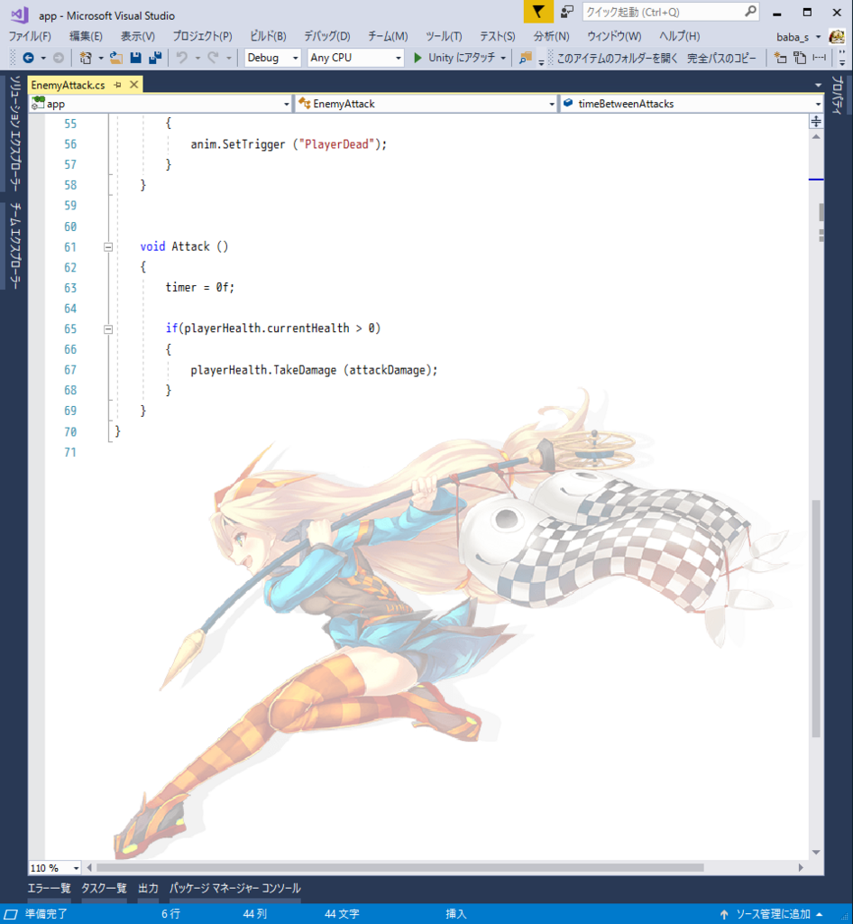
Task: Open the エラー一覧 bottom tab
Action: (49, 888)
